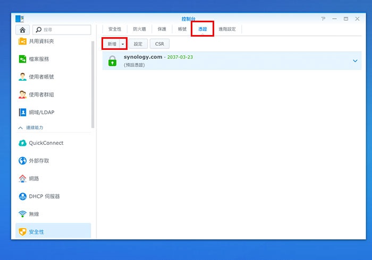
Task: Select 共用資料夾 label in sidebar
Action: (41, 41)
